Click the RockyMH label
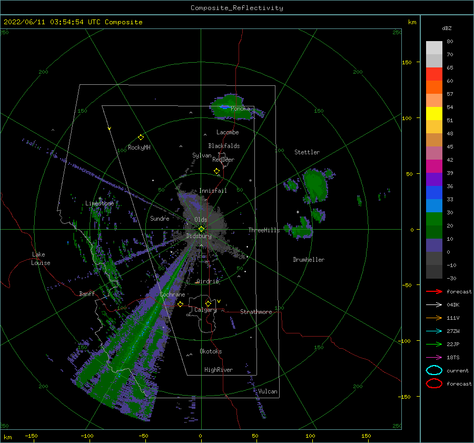 point(139,147)
